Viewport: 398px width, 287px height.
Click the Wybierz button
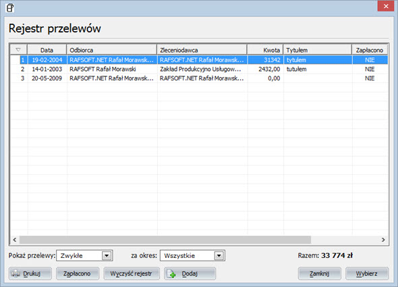pos(367,273)
